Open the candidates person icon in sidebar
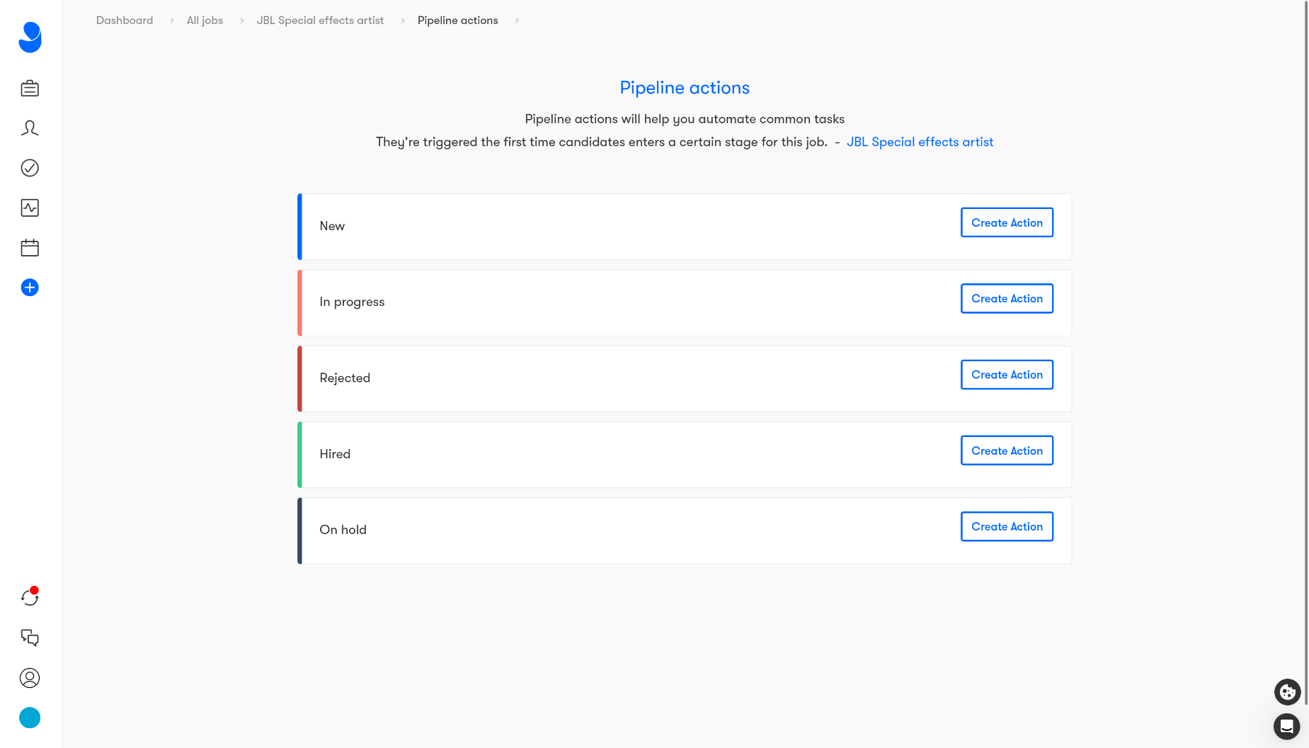The width and height of the screenshot is (1309, 748). [x=30, y=128]
